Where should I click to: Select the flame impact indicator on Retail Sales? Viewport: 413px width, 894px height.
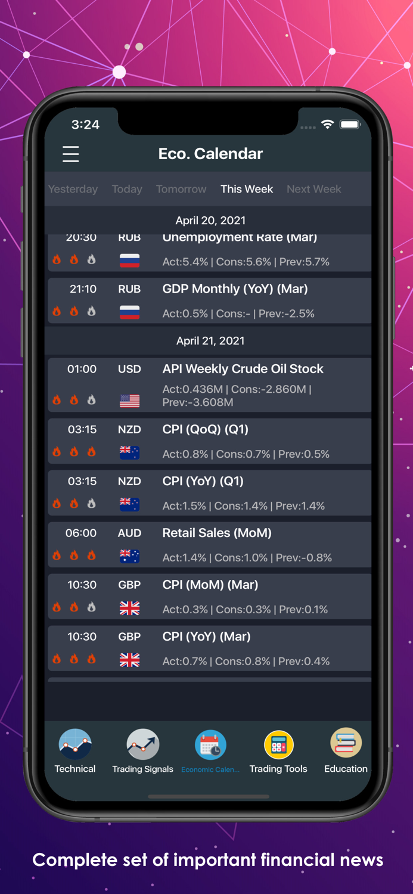tap(74, 555)
